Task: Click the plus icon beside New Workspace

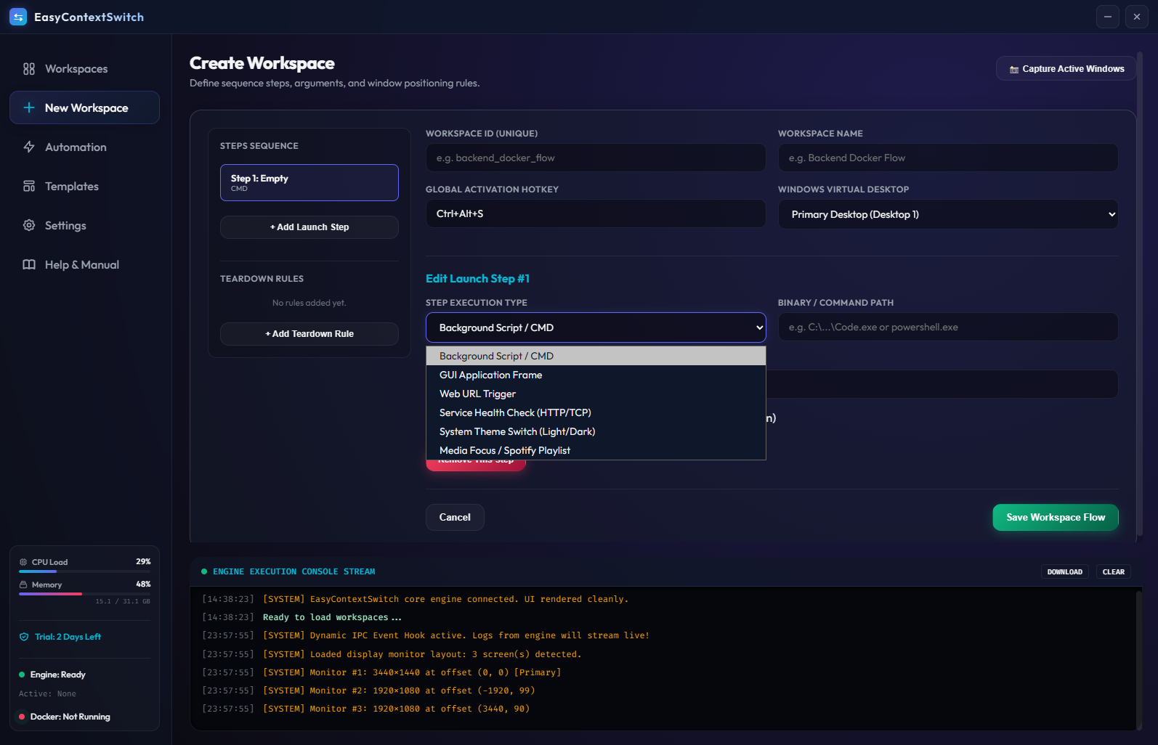Action: (x=29, y=107)
